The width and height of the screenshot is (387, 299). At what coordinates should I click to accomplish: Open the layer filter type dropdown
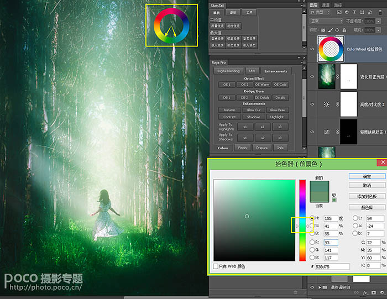click(x=320, y=12)
